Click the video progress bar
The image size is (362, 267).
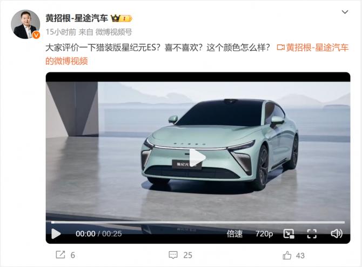click(198, 223)
